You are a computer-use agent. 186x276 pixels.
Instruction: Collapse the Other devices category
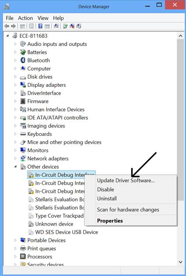(15, 166)
